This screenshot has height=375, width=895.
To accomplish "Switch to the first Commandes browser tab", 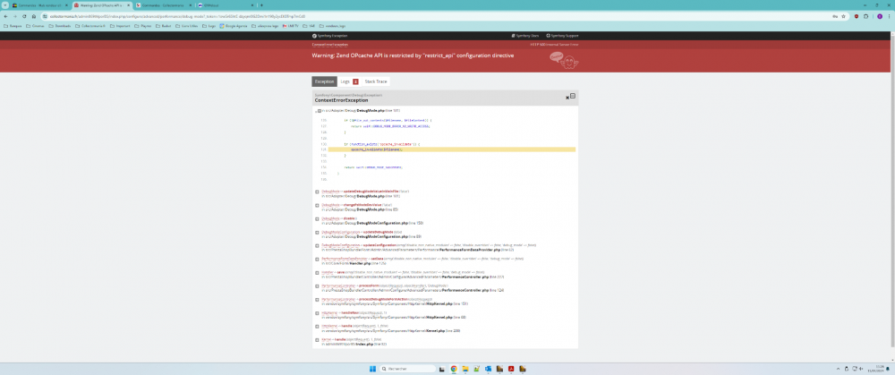I will (40, 5).
